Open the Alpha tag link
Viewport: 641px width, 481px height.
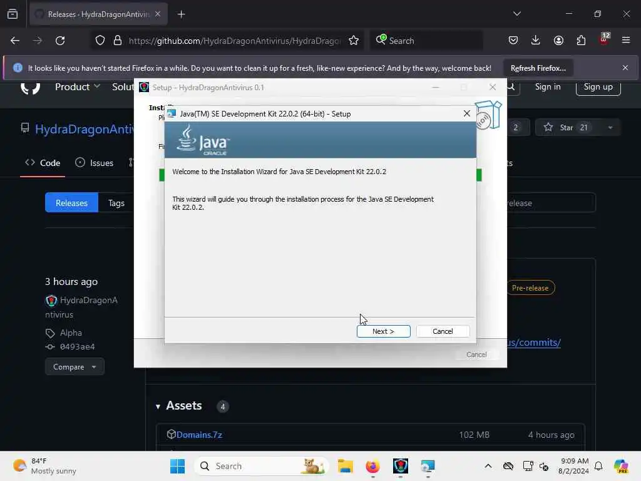(71, 333)
